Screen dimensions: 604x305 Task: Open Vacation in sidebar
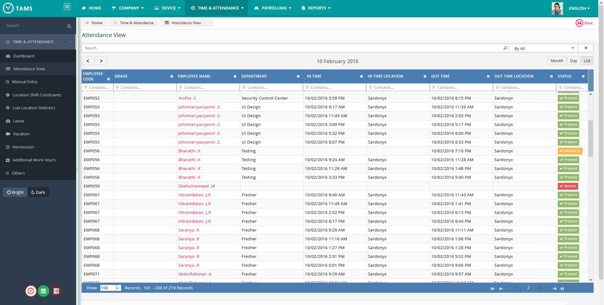click(x=38, y=134)
